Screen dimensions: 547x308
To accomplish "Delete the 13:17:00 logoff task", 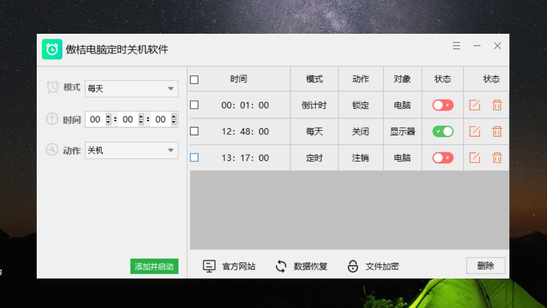I will coord(497,158).
